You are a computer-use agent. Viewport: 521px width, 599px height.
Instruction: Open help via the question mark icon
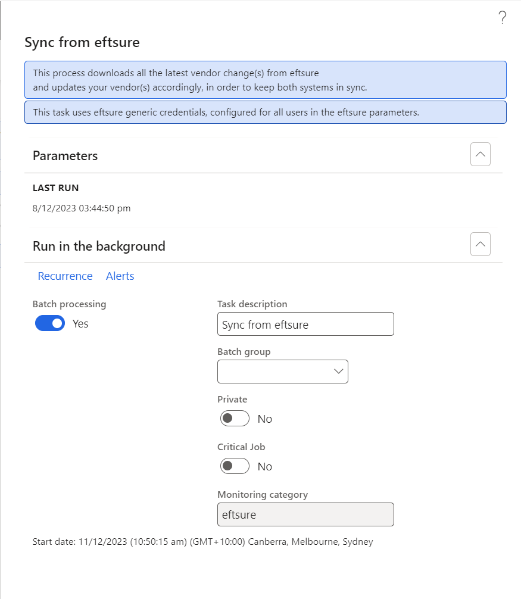[x=503, y=17]
